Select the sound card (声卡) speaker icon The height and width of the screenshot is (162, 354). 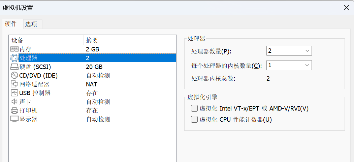(x=14, y=102)
